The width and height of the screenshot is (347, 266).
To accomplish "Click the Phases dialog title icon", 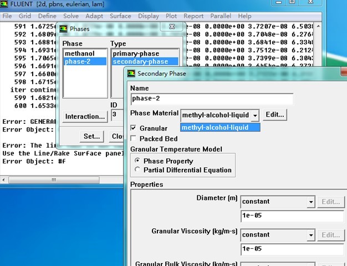I will point(63,29).
